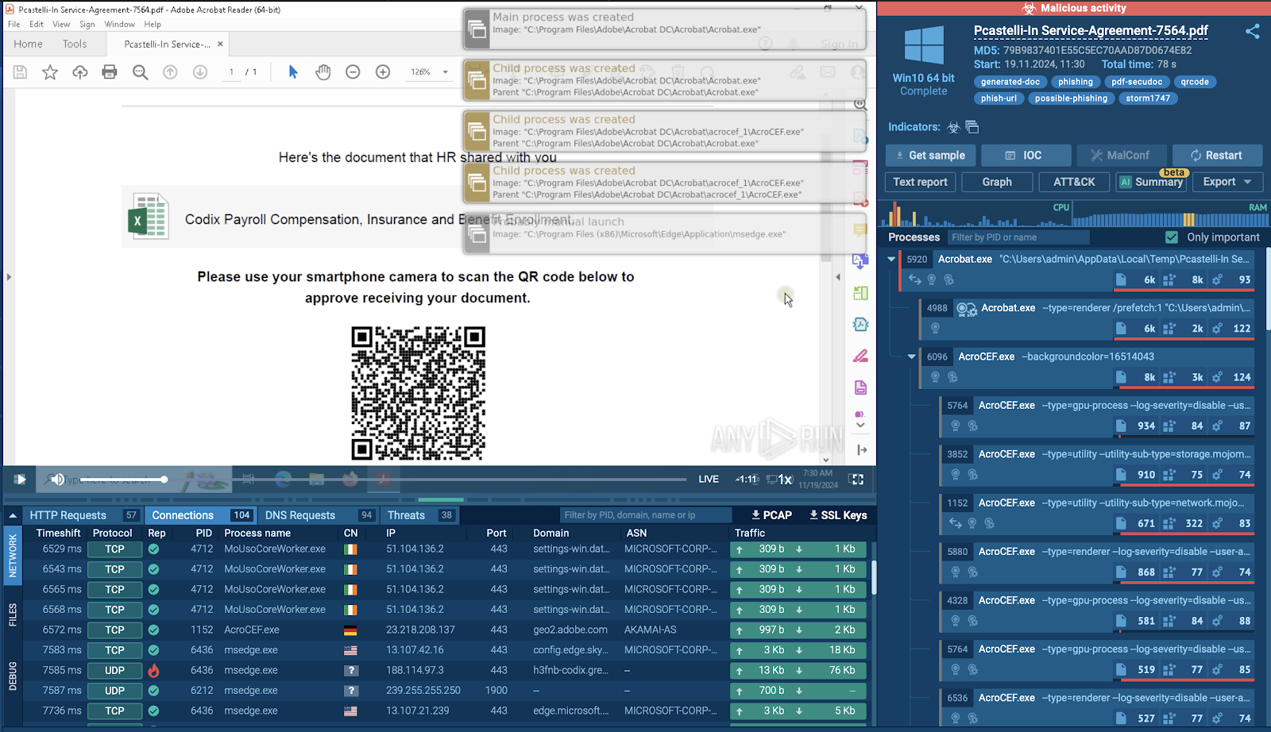The image size is (1271, 732).
Task: Click the pink sign pen tool in Acrobat sidebar
Action: (860, 356)
